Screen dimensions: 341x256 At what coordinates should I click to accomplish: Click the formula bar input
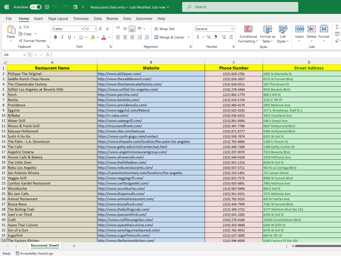click(196, 55)
